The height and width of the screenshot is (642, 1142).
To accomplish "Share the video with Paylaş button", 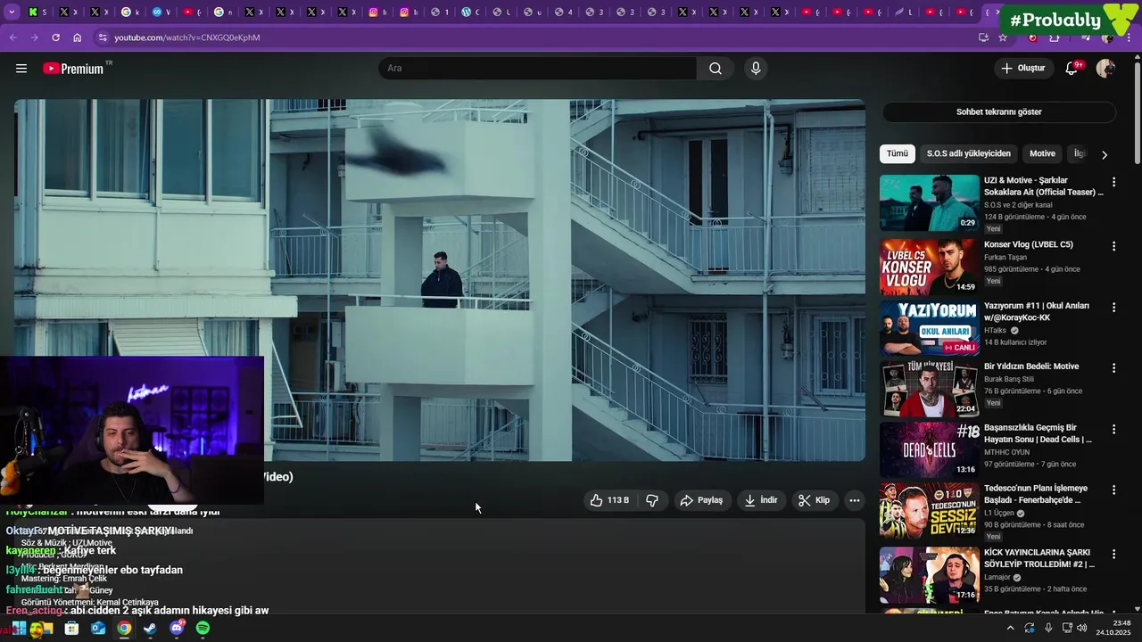I will click(x=701, y=500).
